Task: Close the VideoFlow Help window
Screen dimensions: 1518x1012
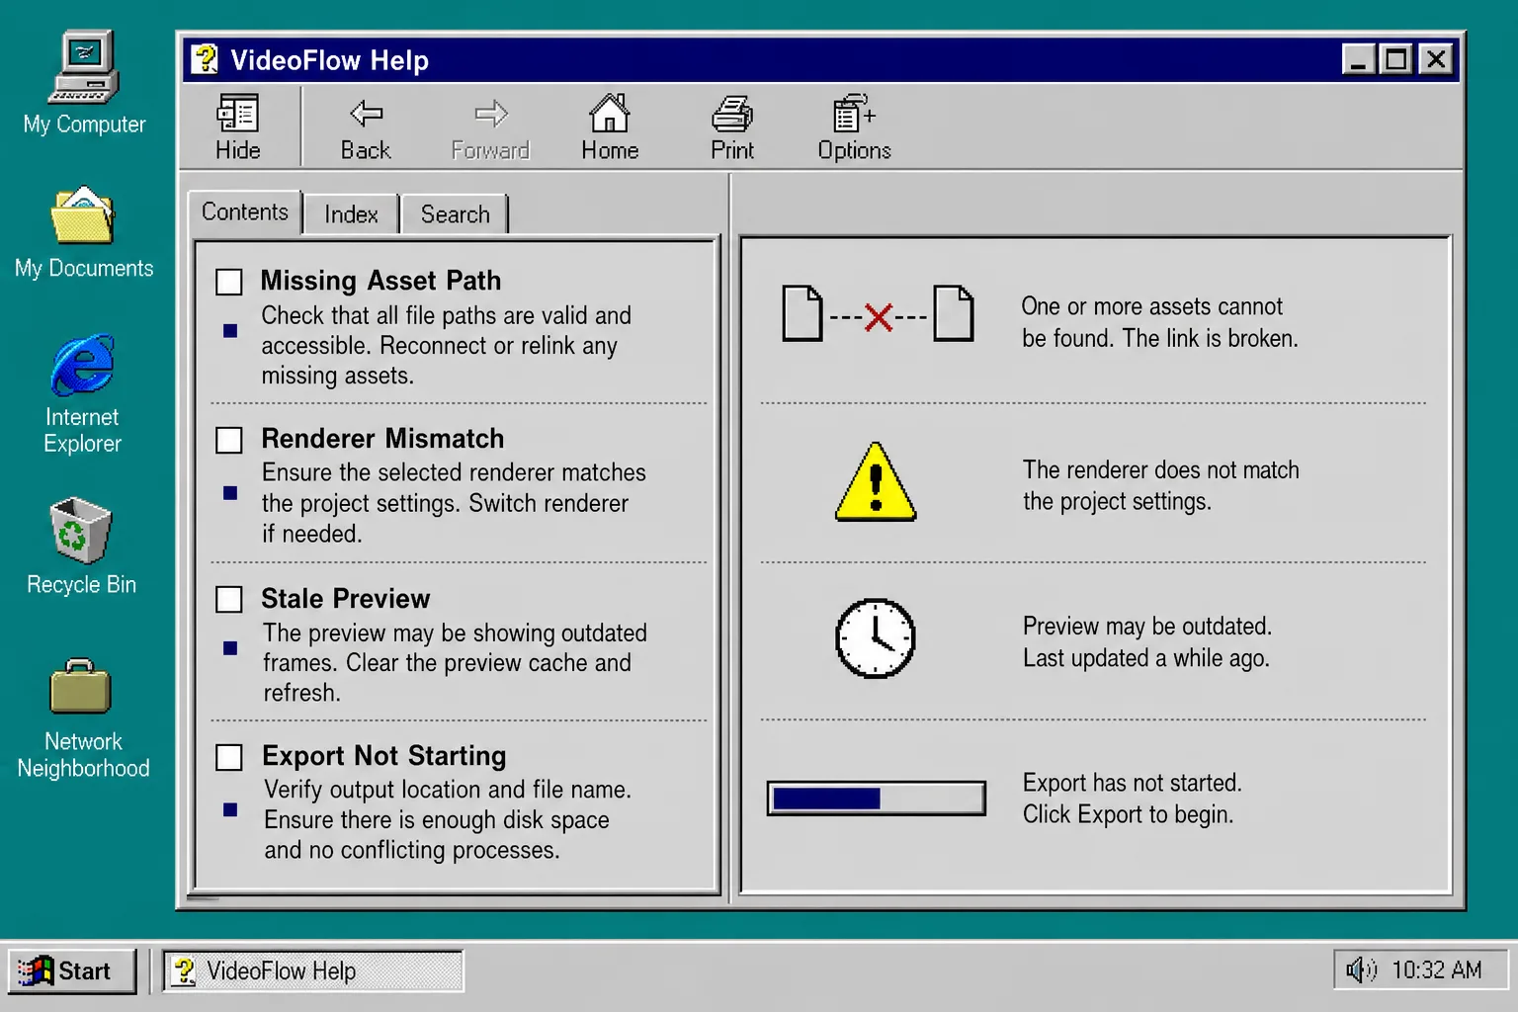Action: (1436, 60)
